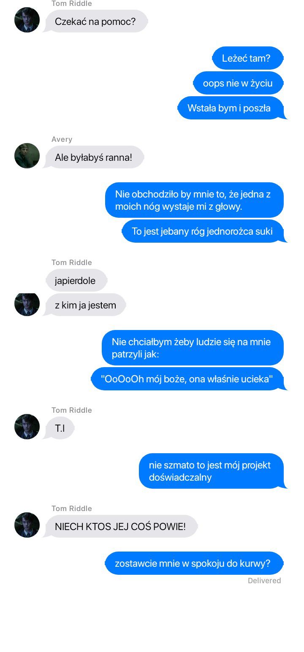The image size is (304, 652).
Task: Tap Tom Riddle's avatar next to 'z kim ja jestem'
Action: tap(27, 304)
